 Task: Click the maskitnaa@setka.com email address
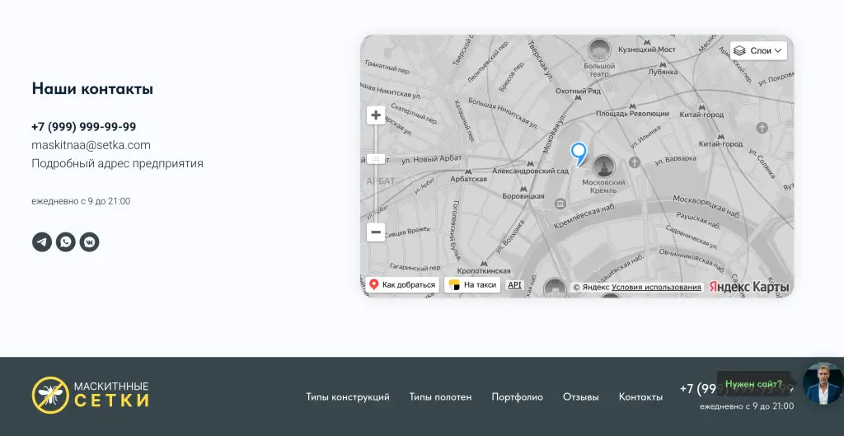91,145
